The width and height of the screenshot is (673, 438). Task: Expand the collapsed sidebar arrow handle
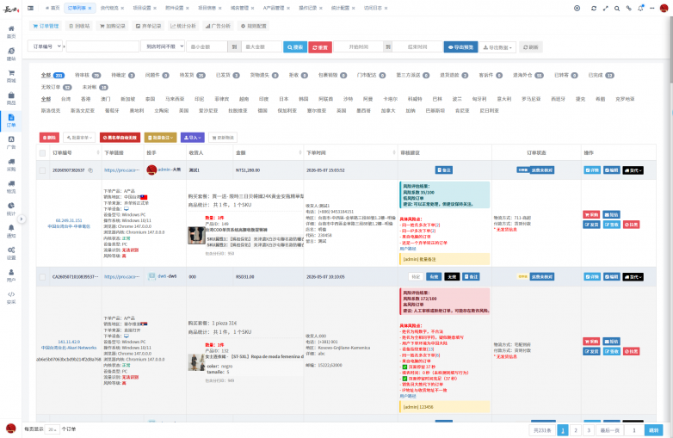pyautogui.click(x=21, y=219)
